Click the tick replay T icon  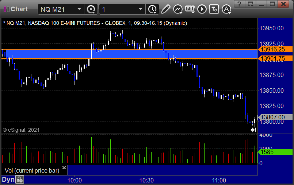[214, 9]
